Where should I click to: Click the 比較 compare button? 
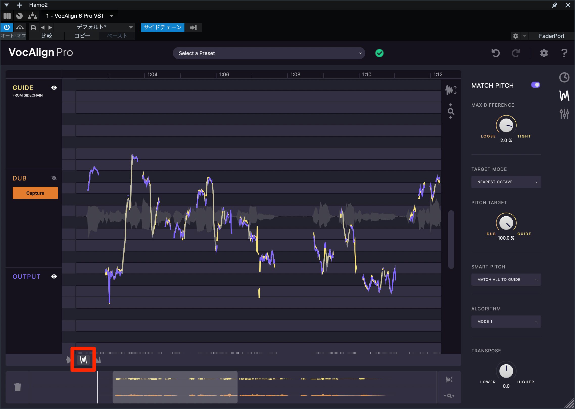[46, 36]
